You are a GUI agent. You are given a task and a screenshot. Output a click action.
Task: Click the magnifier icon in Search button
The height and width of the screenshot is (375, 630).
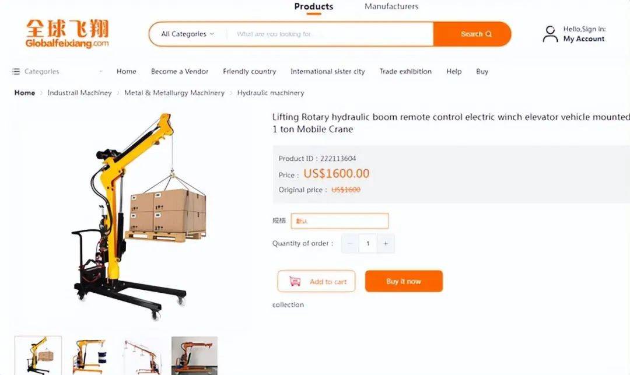[489, 34]
